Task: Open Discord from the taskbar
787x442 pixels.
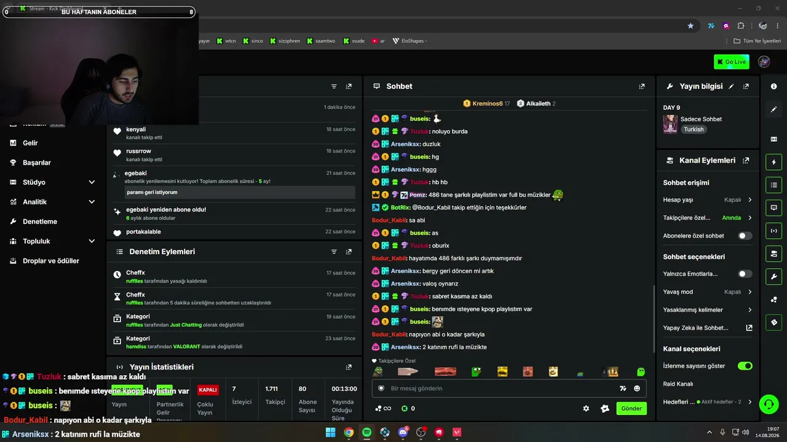Action: (403, 432)
